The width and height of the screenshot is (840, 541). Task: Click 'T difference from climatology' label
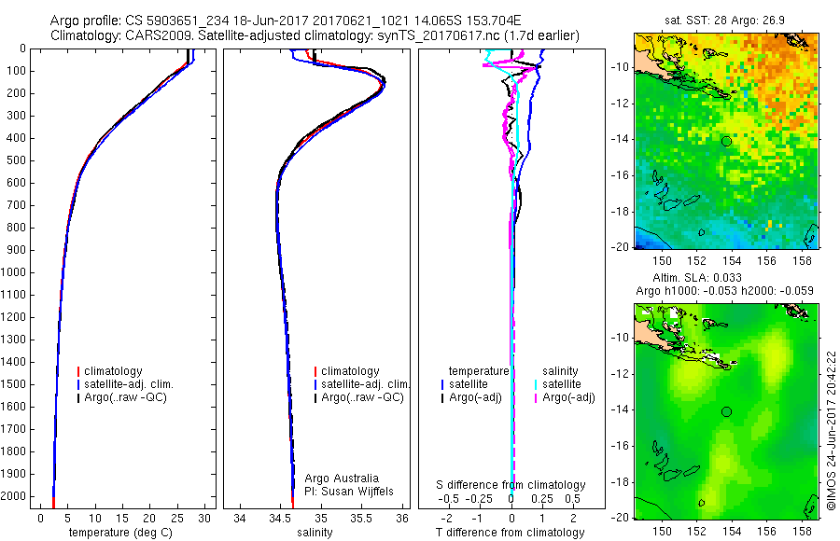click(x=510, y=533)
